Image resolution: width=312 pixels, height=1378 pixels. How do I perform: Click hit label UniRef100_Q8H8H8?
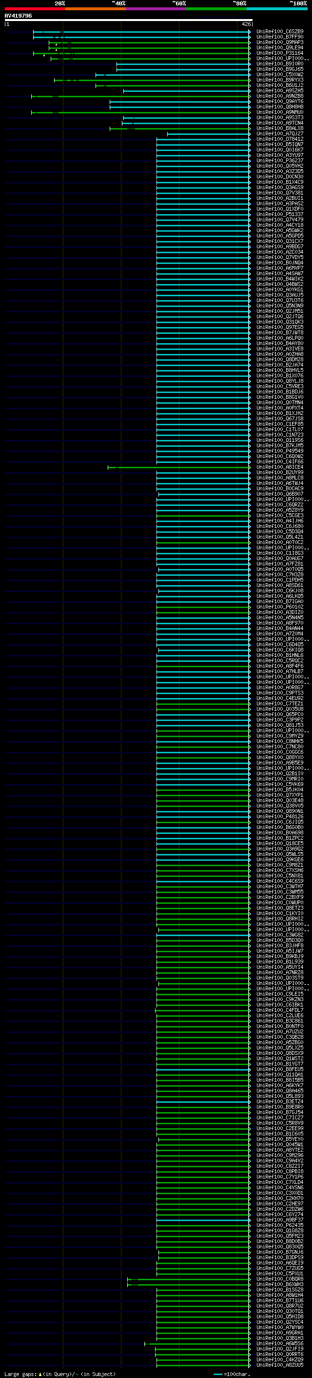[280, 107]
